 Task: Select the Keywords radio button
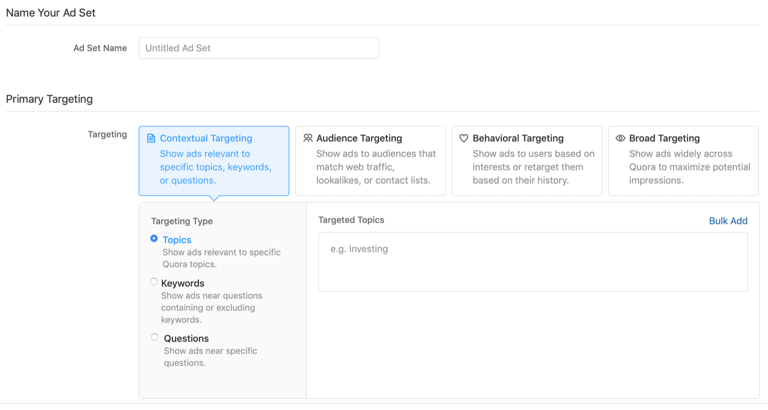tap(154, 282)
